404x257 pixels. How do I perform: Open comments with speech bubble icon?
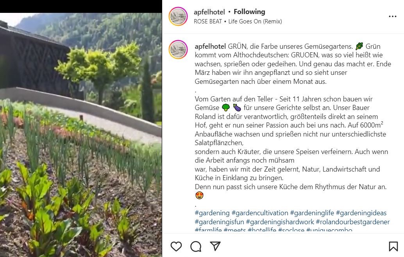(x=196, y=246)
